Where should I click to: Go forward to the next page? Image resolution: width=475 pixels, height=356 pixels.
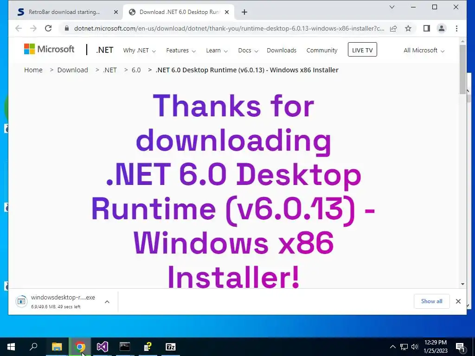pos(33,28)
